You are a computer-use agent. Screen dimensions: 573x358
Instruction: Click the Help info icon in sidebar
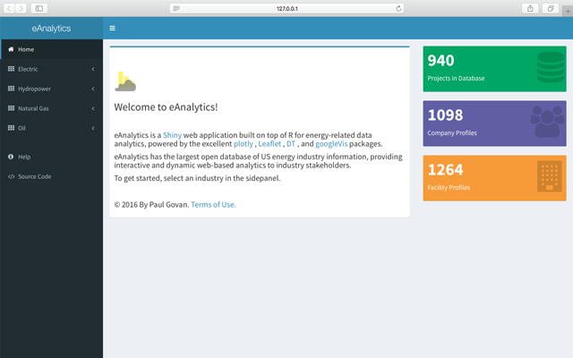(11, 157)
